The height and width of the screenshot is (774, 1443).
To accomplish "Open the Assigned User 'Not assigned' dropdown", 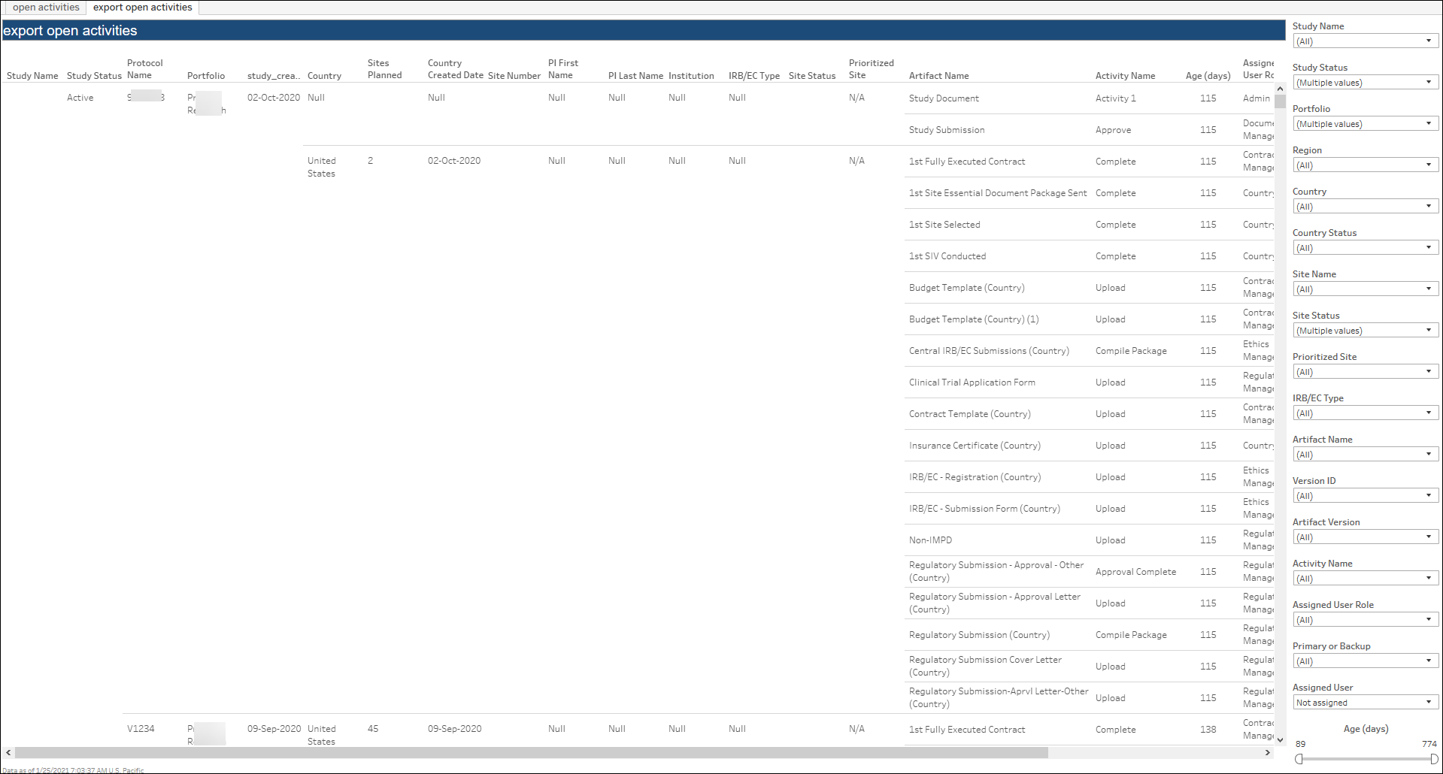I will tap(1366, 703).
